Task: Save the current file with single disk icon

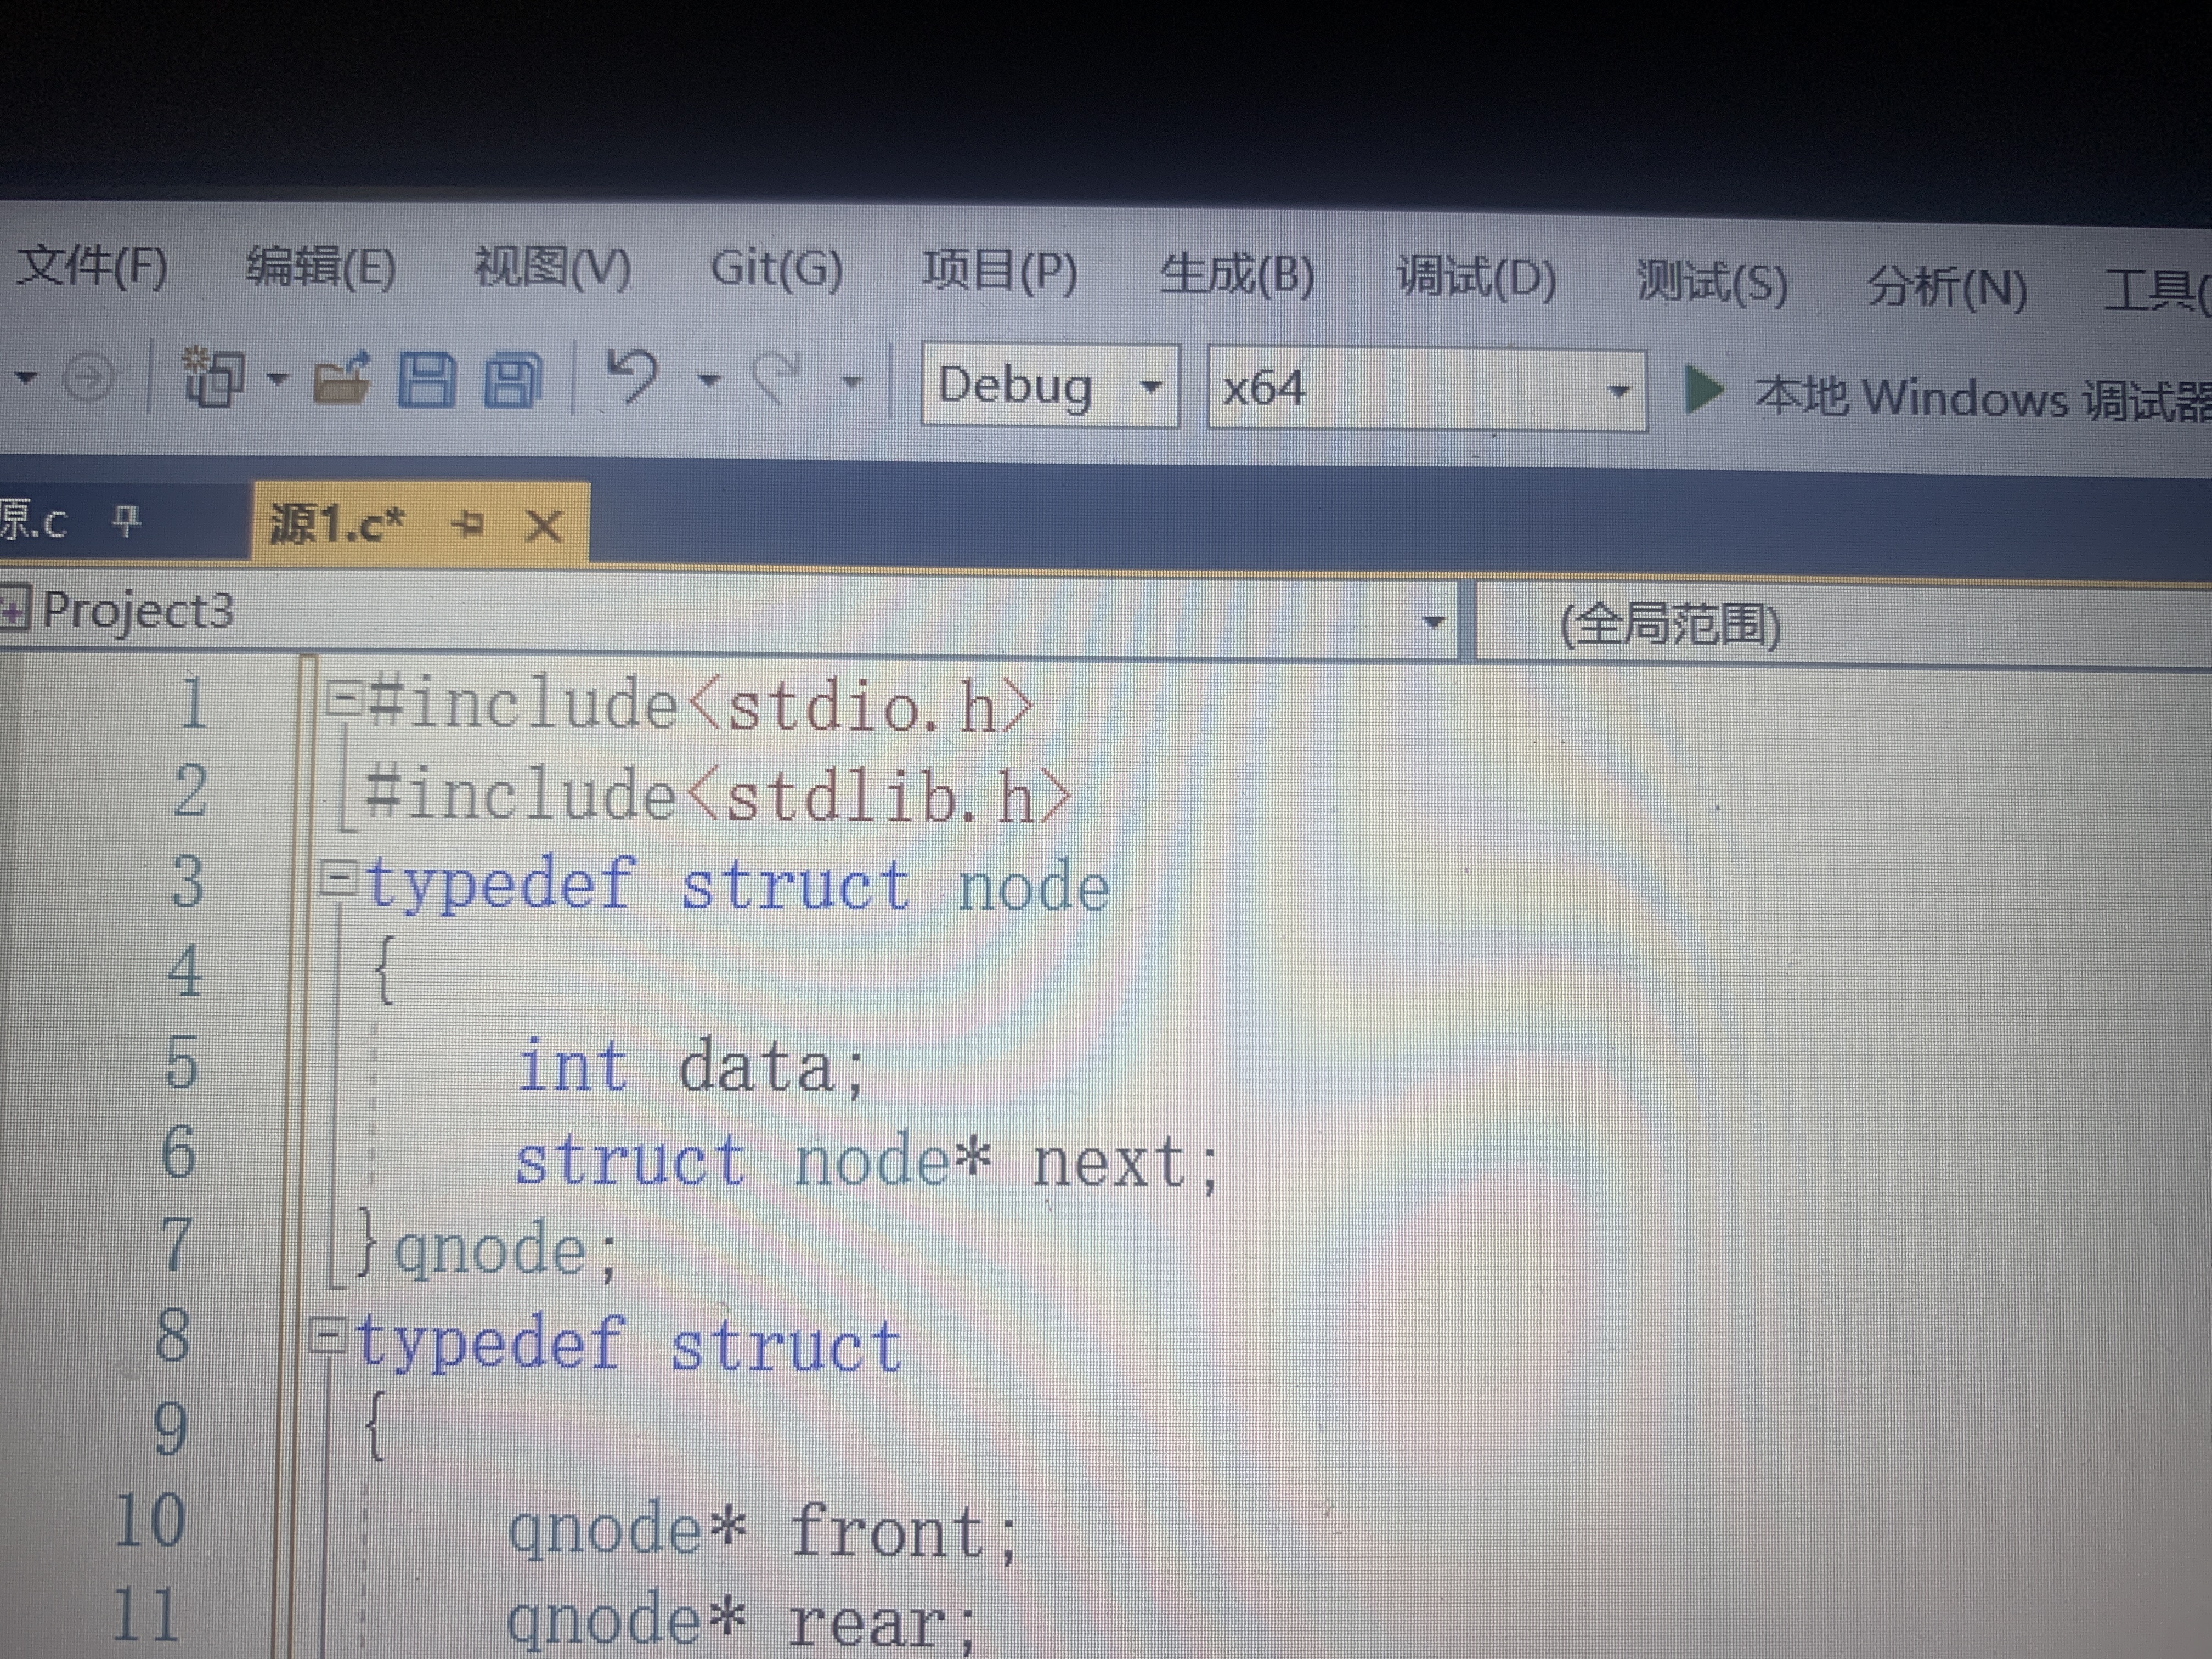Action: coord(427,381)
